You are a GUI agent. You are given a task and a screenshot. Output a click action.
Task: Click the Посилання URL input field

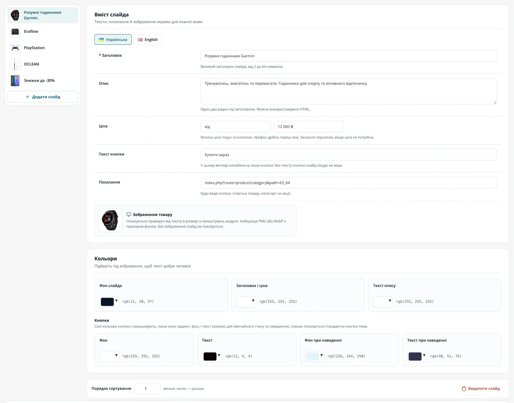[x=349, y=183]
